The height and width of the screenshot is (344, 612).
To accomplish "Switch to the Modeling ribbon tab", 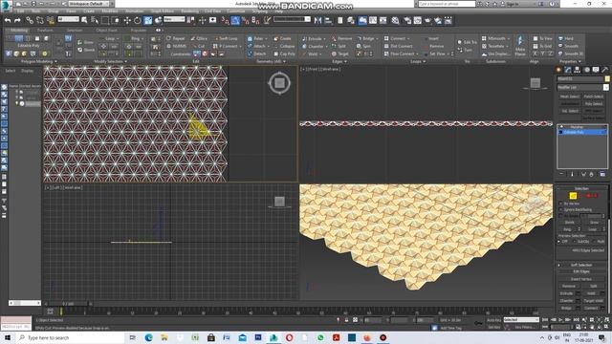I will 19,30.
